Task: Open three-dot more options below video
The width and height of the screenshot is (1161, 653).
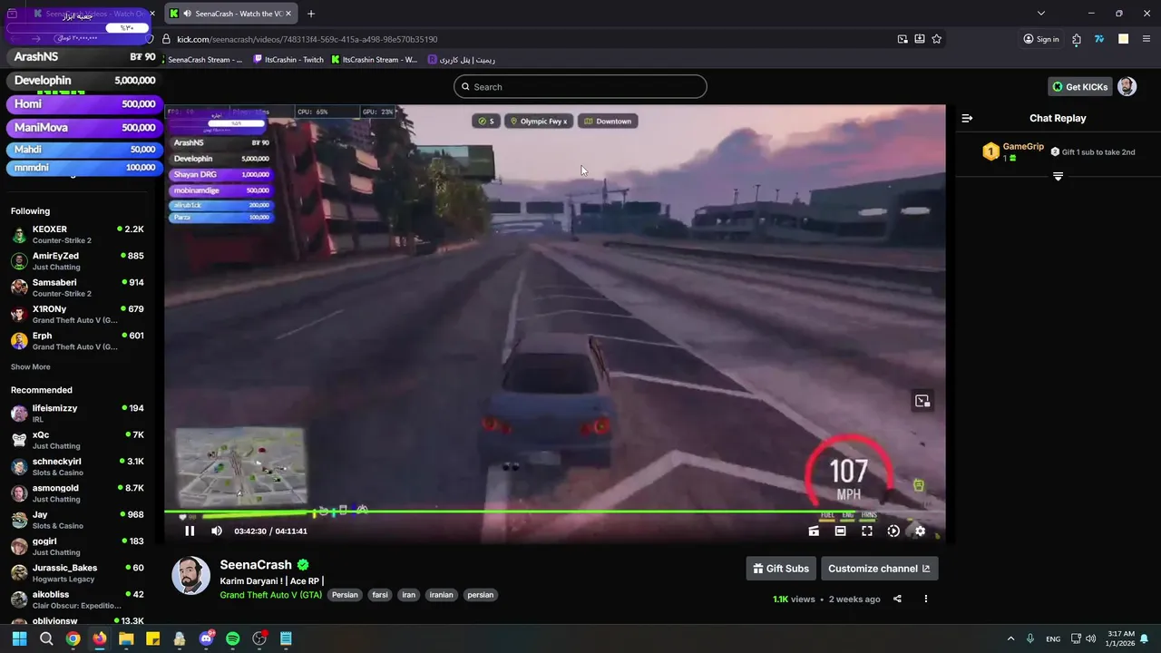Action: [925, 599]
